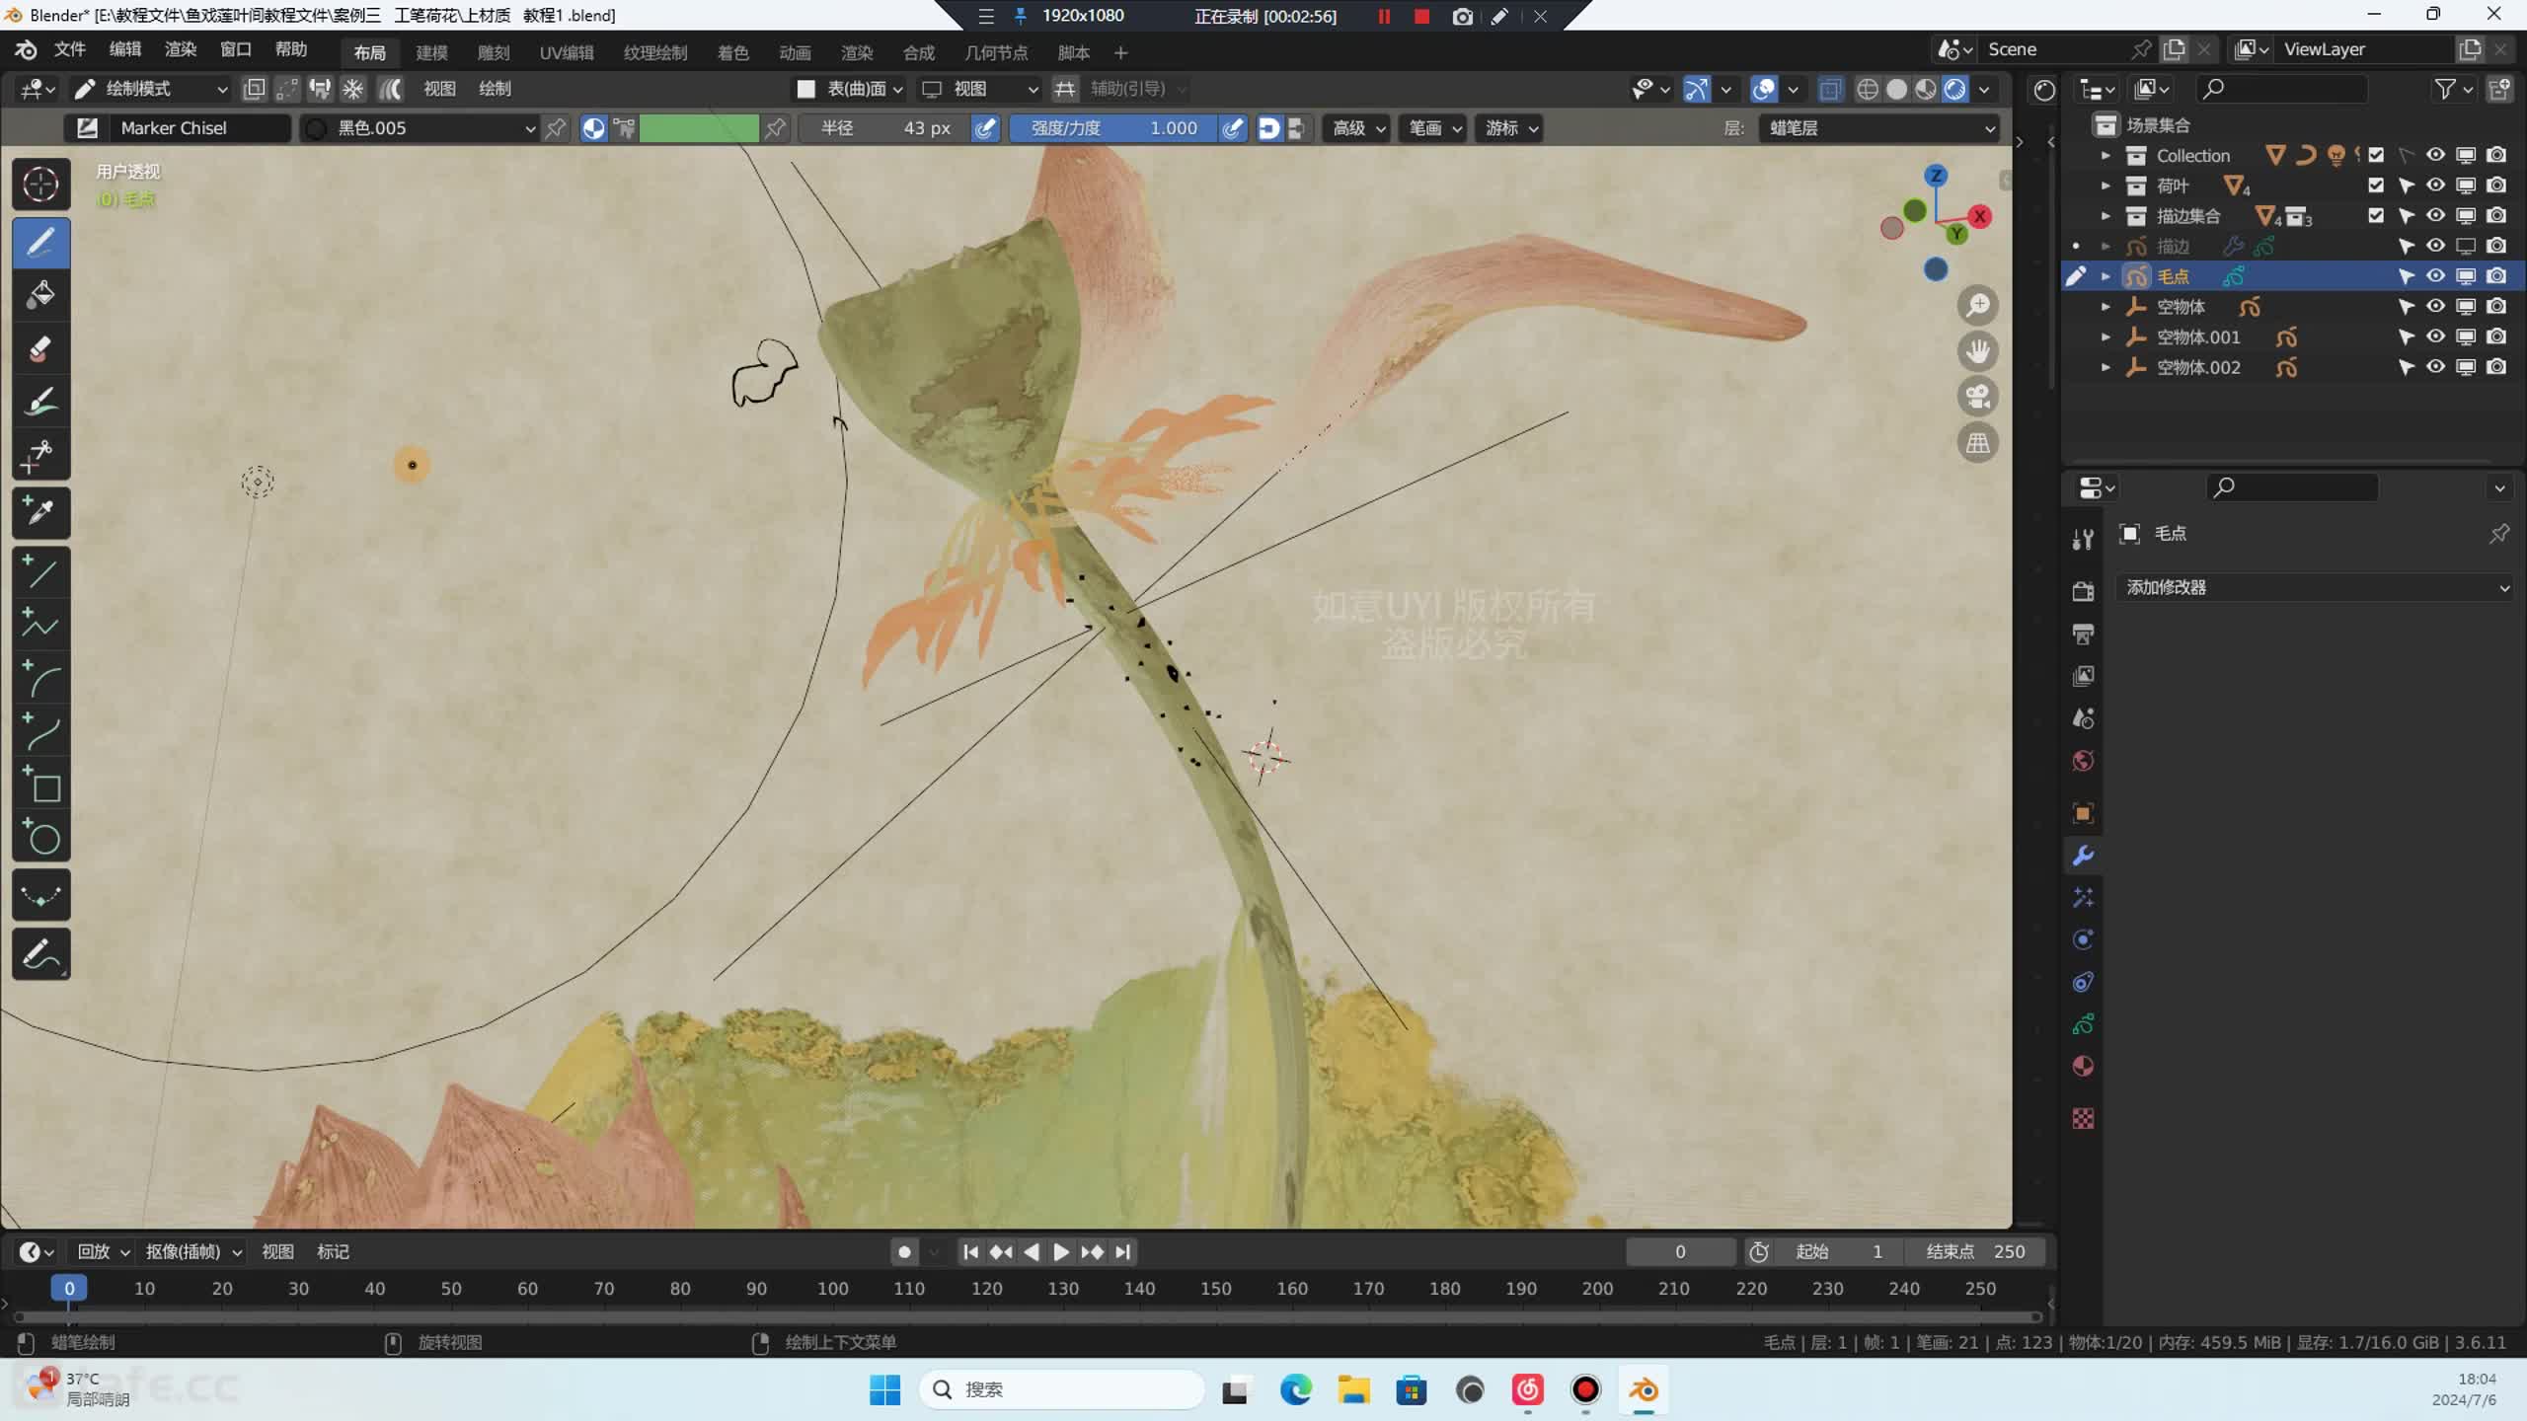2527x1421 pixels.
Task: Select the Annotate tool
Action: tap(40, 954)
